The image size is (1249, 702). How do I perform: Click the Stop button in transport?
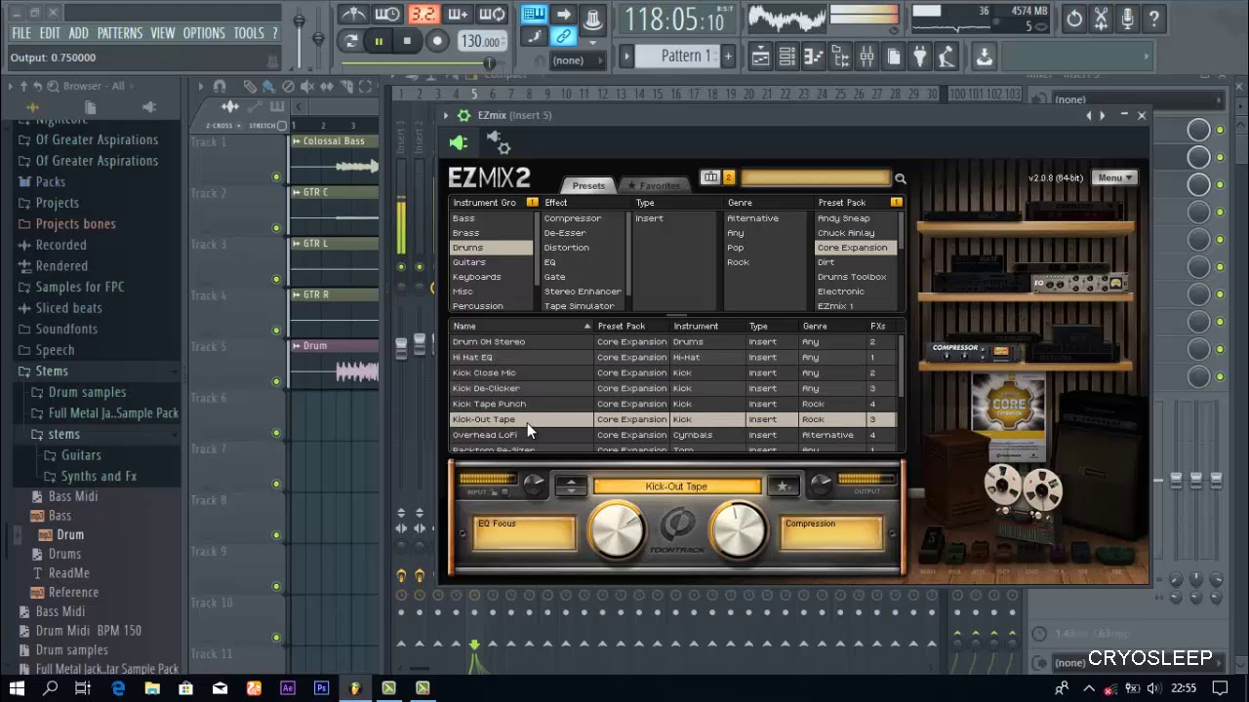coord(407,41)
